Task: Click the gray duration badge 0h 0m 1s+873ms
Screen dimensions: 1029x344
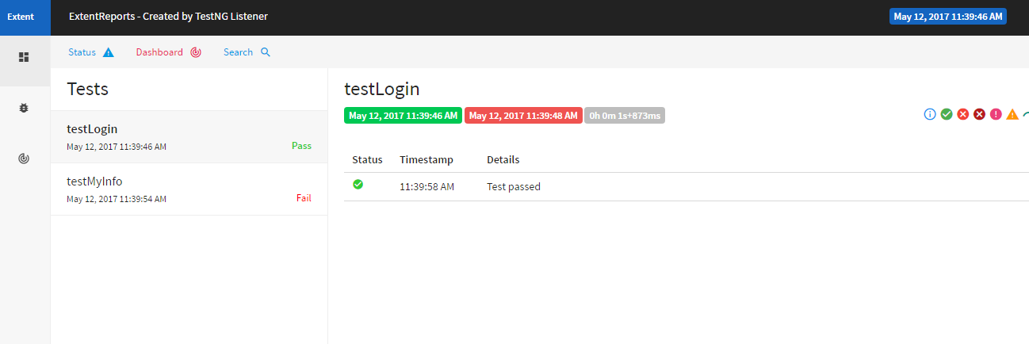Action: coord(625,116)
